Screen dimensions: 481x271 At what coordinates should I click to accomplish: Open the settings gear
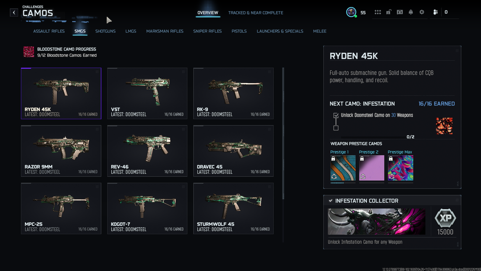click(422, 12)
